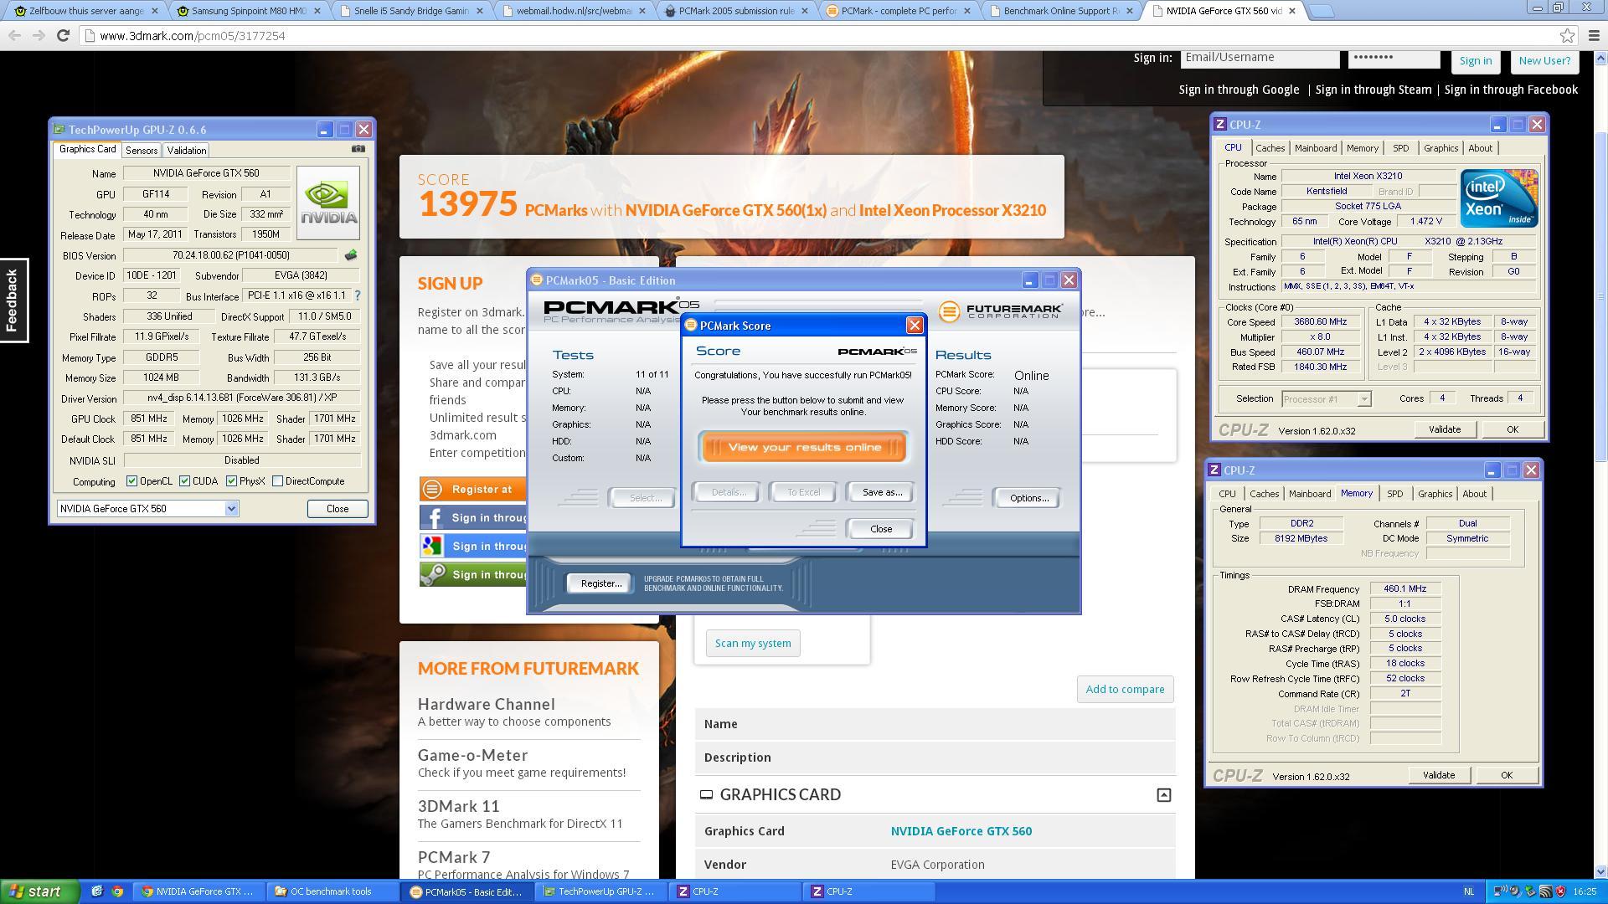The height and width of the screenshot is (904, 1608).
Task: Click Close button in GPU-Z
Action: click(338, 509)
